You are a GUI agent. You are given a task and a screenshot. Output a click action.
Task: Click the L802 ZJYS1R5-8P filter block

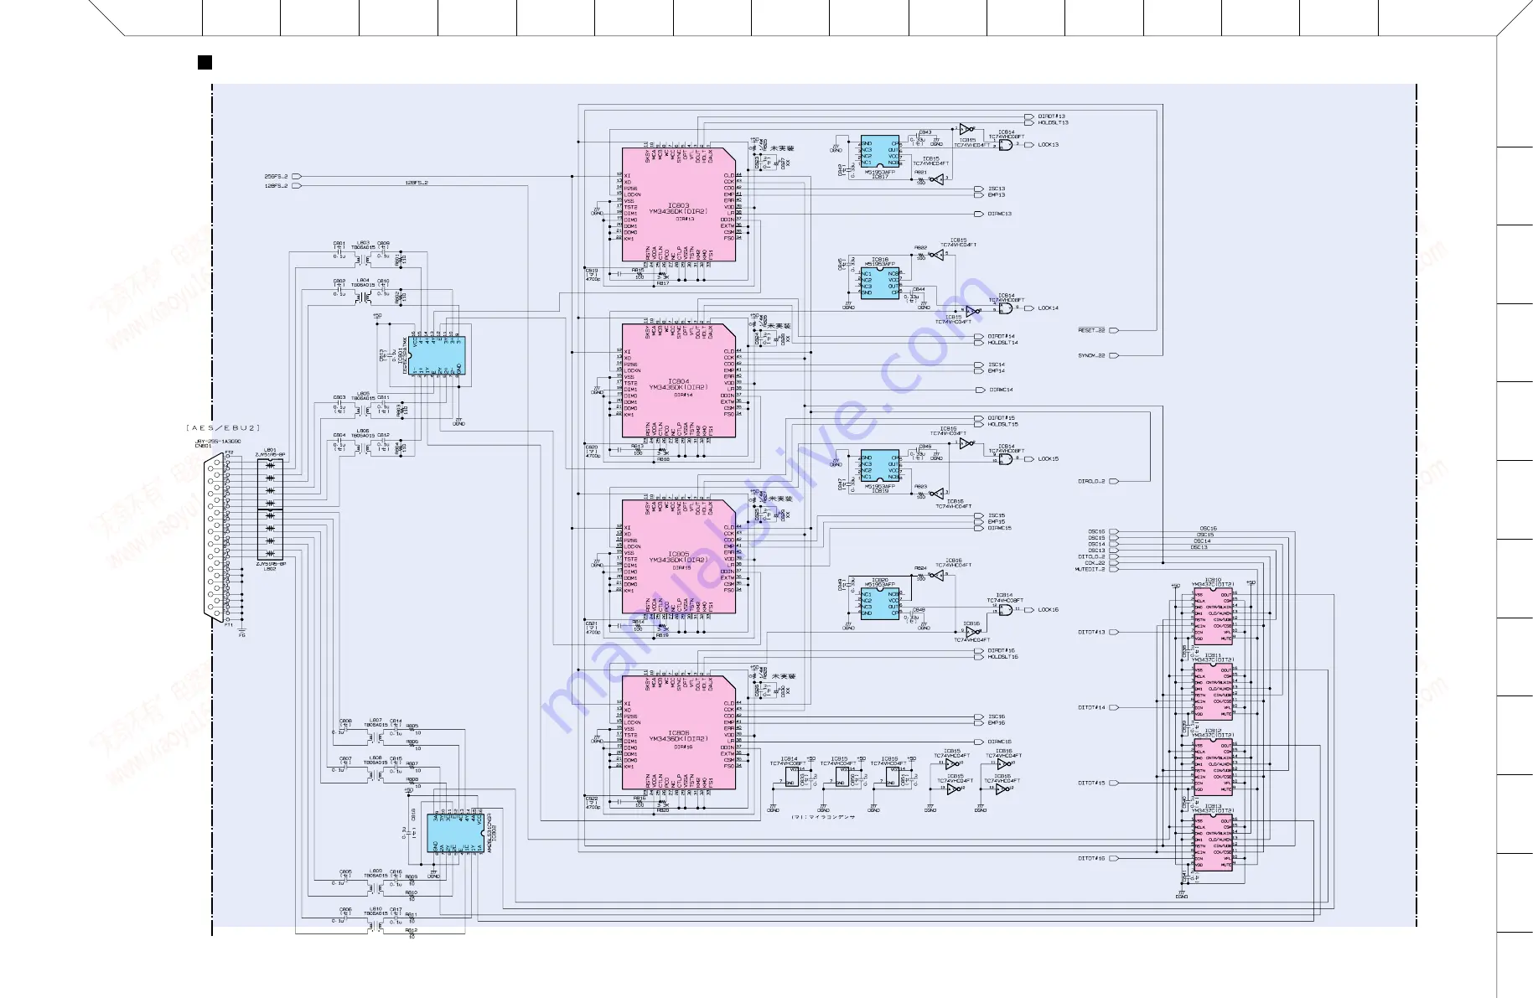point(270,535)
